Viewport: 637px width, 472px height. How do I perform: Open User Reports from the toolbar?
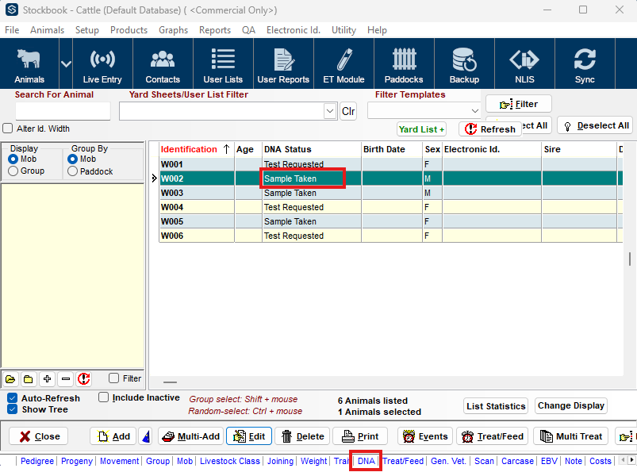(x=283, y=64)
